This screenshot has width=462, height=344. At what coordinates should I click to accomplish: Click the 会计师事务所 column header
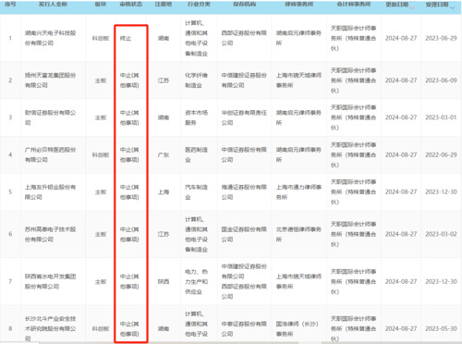pyautogui.click(x=354, y=5)
